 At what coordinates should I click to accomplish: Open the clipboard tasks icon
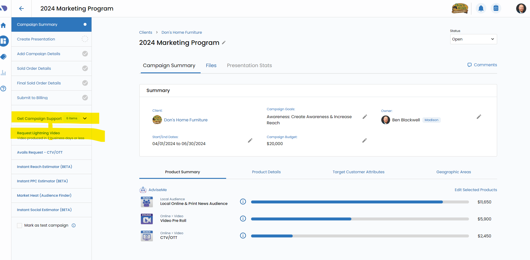point(496,9)
